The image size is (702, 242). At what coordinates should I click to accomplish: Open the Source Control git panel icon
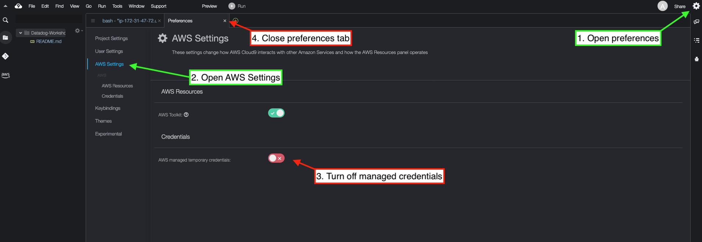point(6,56)
